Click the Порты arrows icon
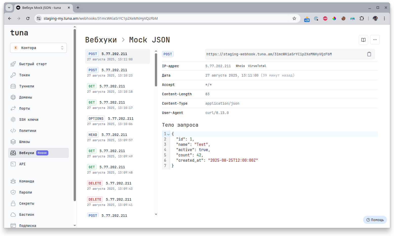Screen dimensions: 394x236 coord(13,108)
